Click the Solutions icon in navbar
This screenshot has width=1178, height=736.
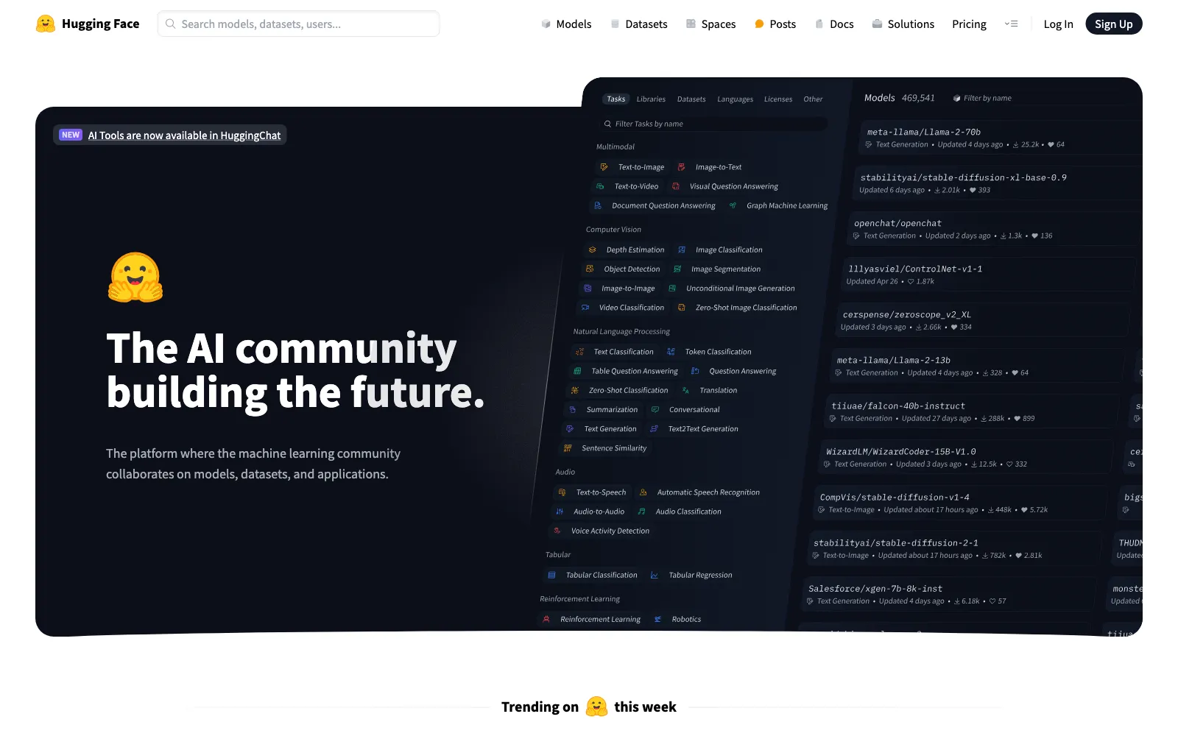click(877, 24)
